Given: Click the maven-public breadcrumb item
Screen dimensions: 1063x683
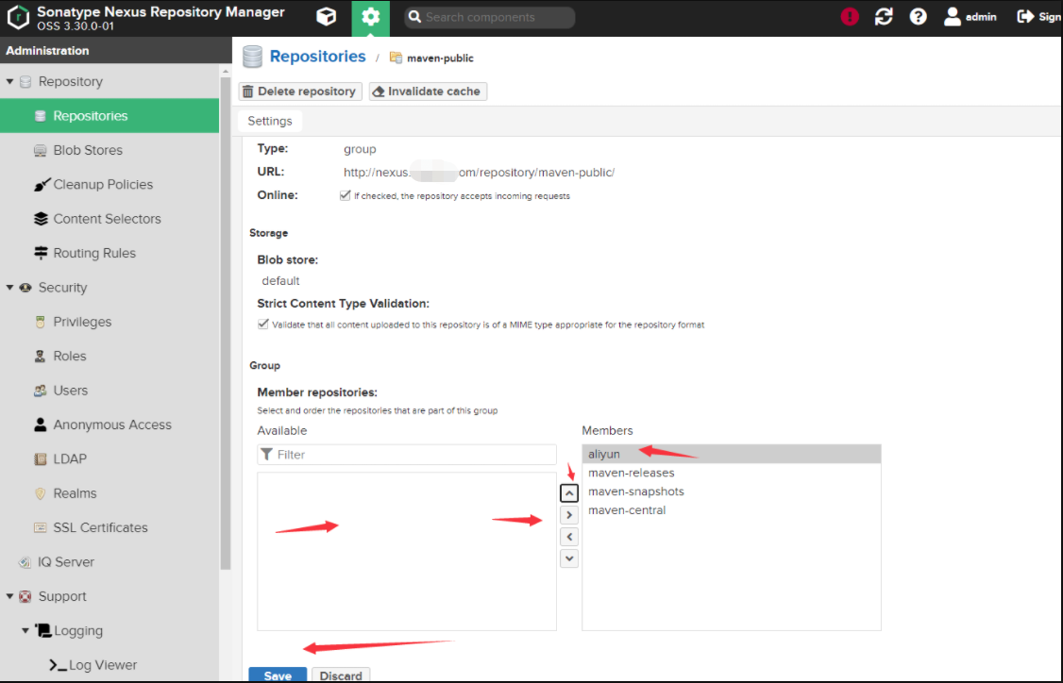Looking at the screenshot, I should pos(431,58).
